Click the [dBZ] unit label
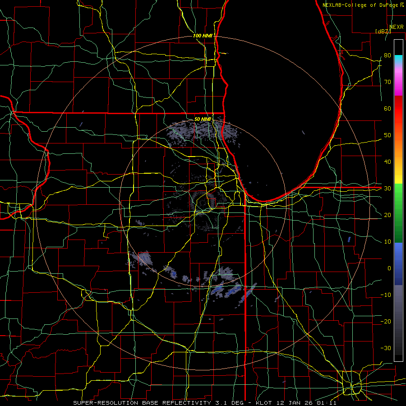This screenshot has height=406, width=406. (x=383, y=31)
